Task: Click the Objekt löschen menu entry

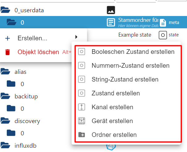Action: click(38, 52)
